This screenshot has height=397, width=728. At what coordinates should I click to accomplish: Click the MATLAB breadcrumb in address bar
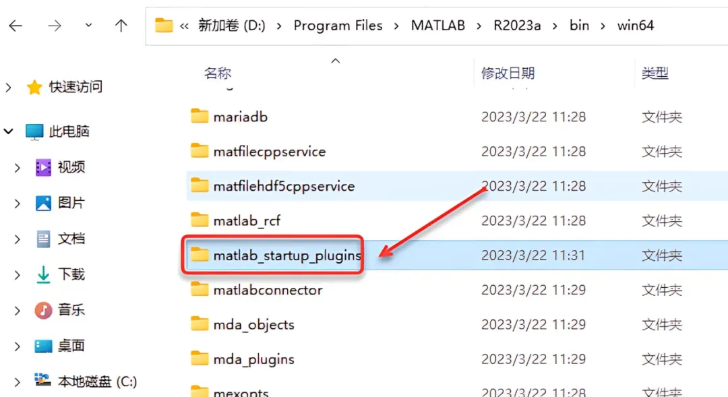click(438, 25)
